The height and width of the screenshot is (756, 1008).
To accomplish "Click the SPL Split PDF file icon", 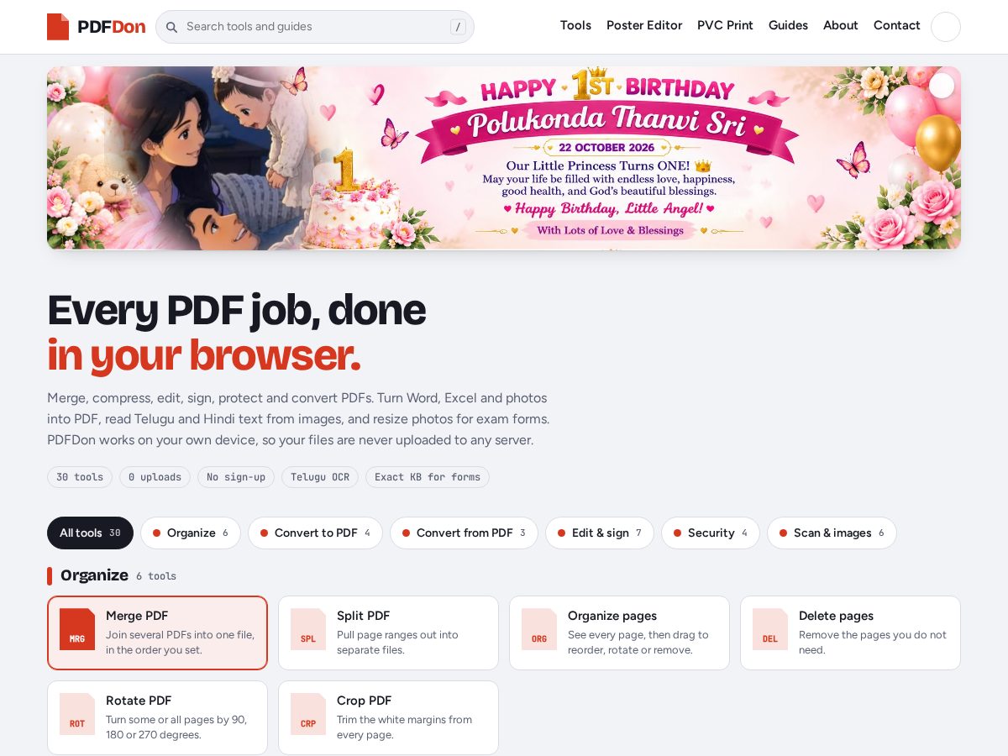I will point(308,629).
